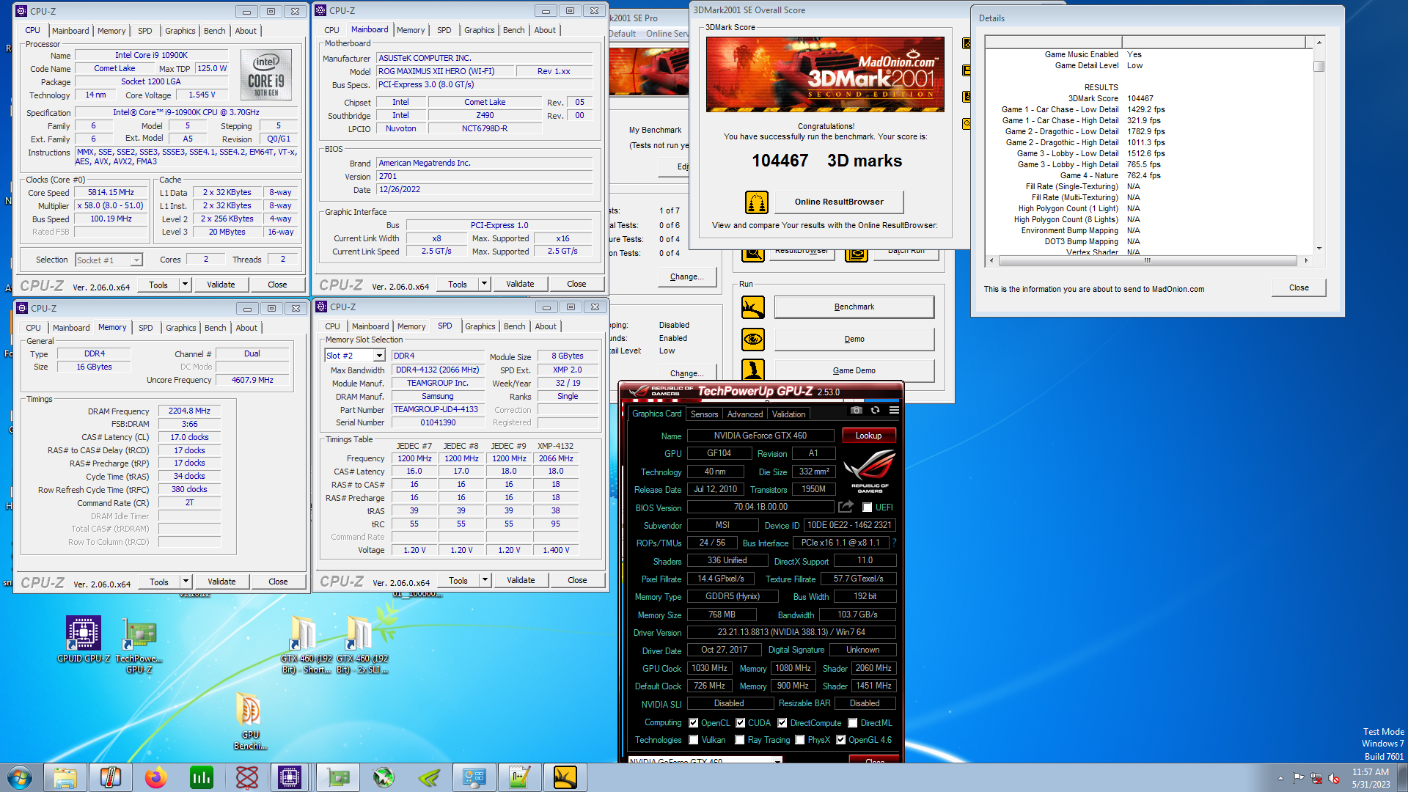The image size is (1408, 792).
Task: Click the Game Demo button
Action: (854, 370)
